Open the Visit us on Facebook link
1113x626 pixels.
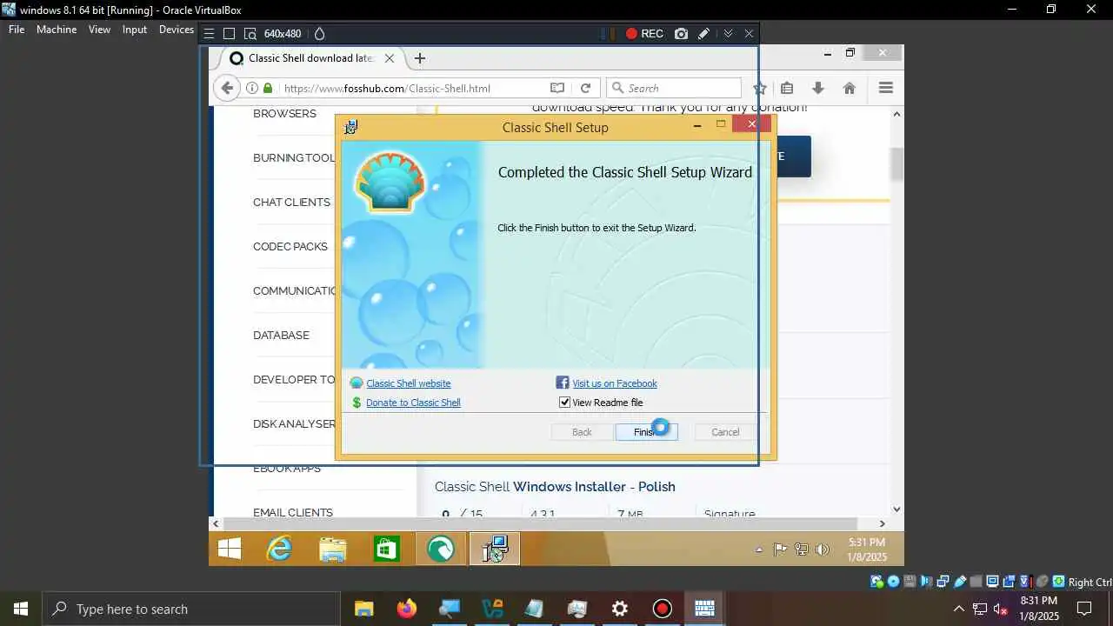614,383
